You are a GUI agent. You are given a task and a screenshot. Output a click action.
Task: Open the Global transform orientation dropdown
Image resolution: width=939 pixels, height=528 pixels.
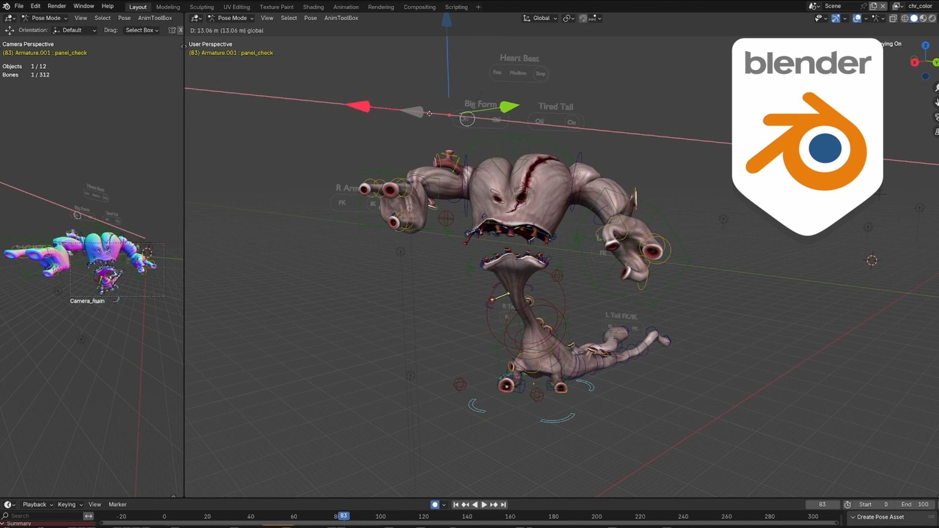(x=541, y=18)
